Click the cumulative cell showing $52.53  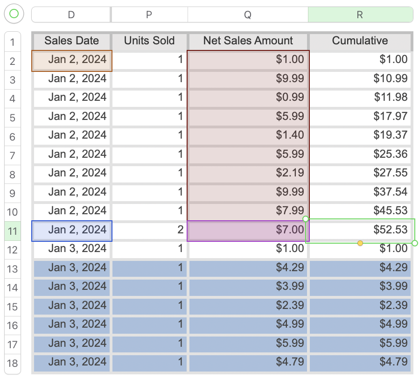click(360, 230)
